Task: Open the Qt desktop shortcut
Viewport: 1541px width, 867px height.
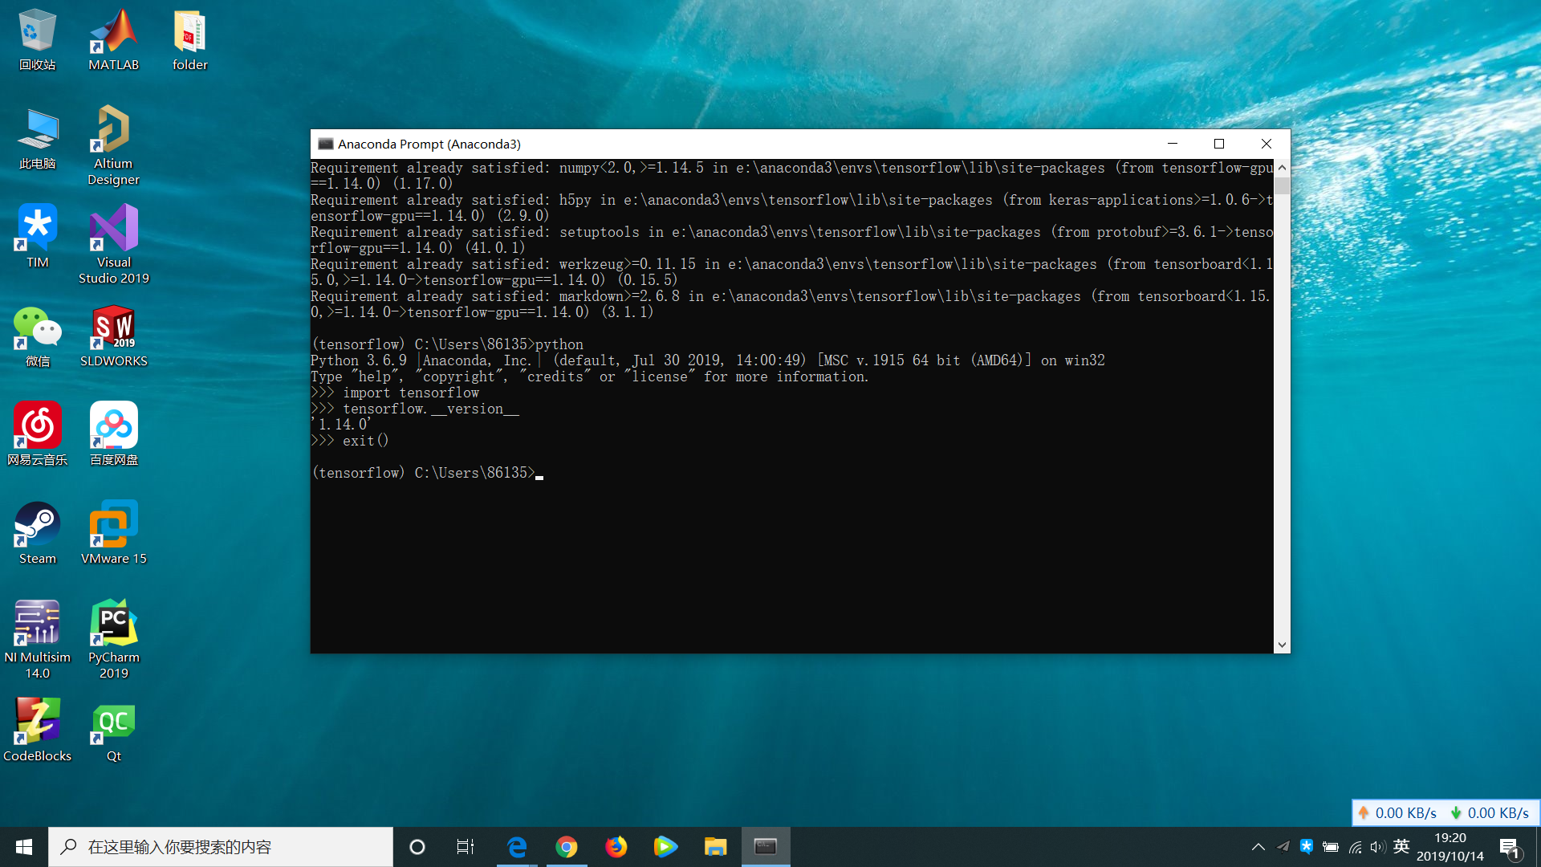Action: [x=113, y=722]
